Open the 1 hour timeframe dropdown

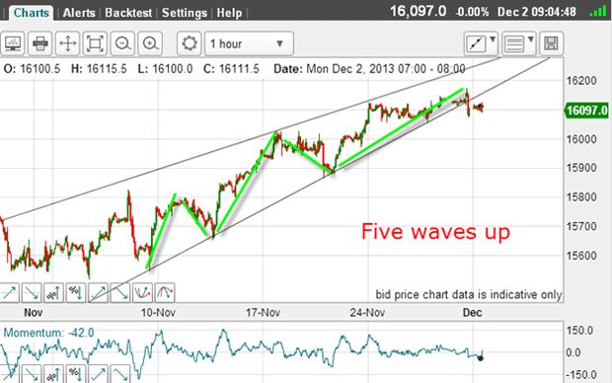[x=249, y=43]
